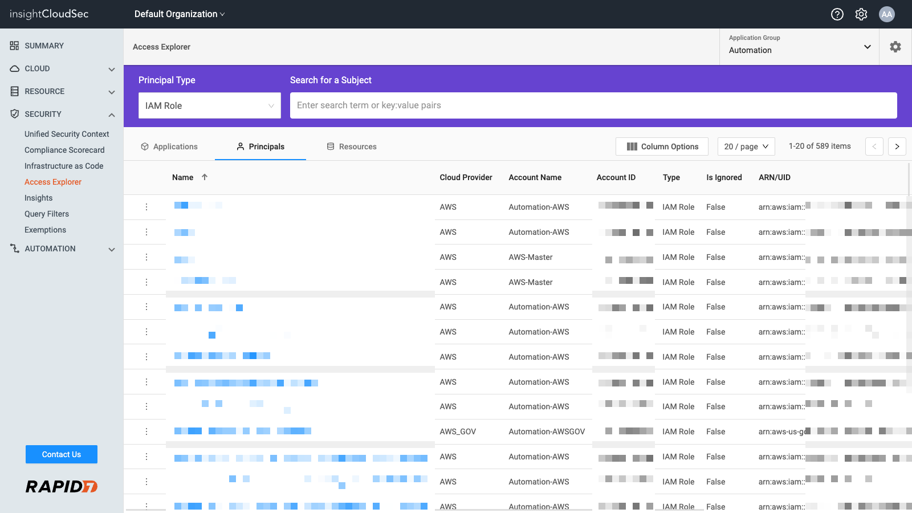
Task: Open Query Filters page
Action: coord(47,214)
